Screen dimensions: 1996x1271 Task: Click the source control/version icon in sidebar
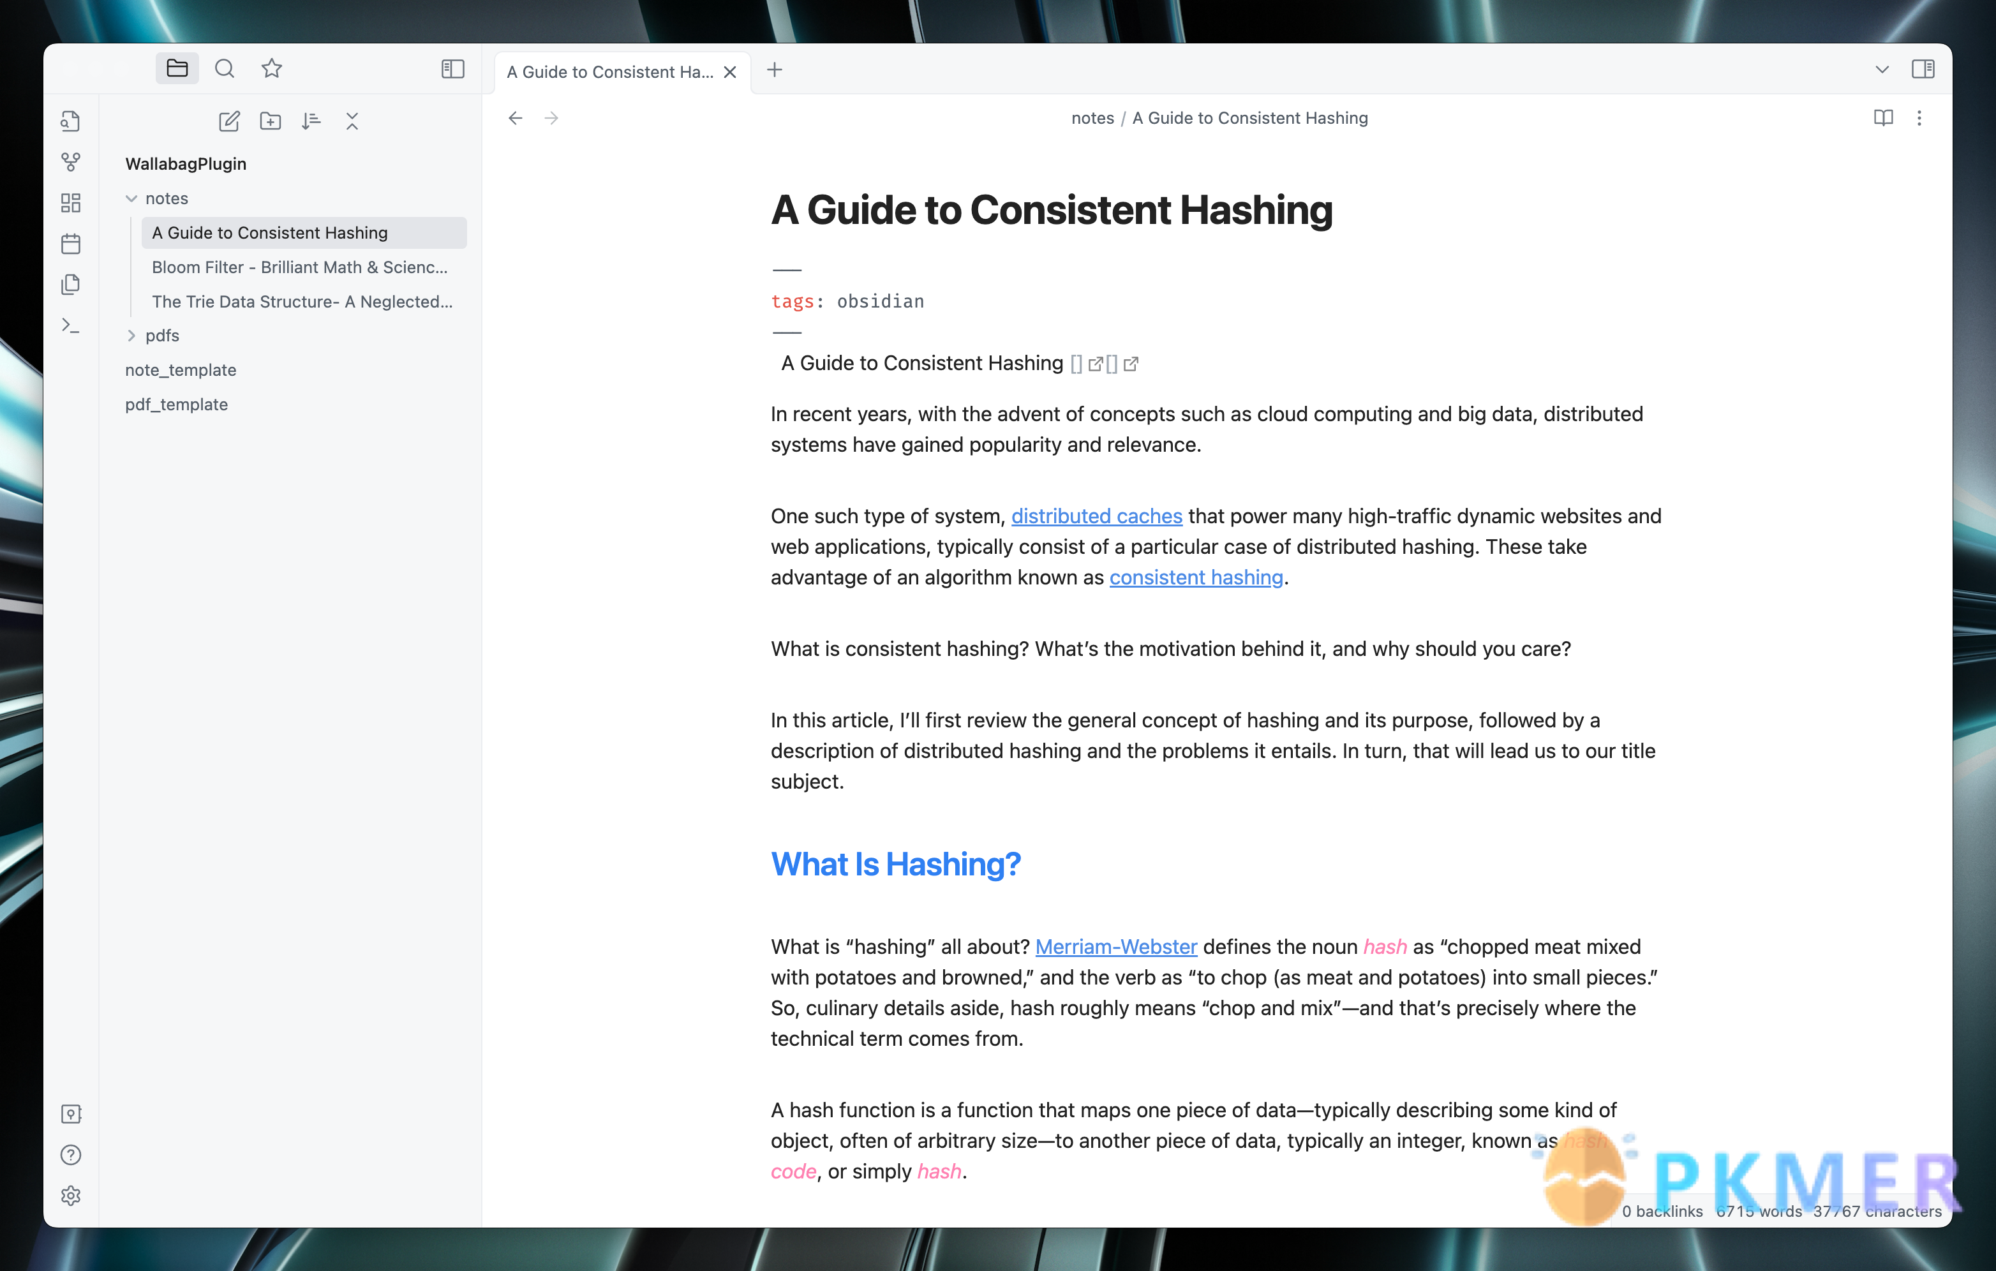[x=71, y=163]
